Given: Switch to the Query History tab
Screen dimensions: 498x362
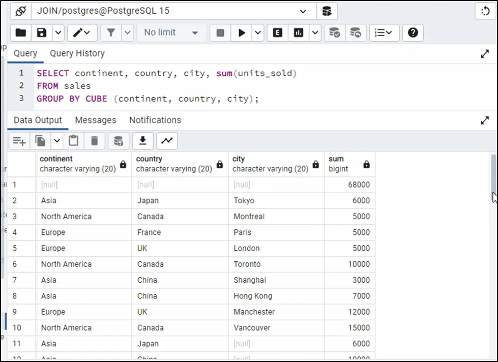Looking at the screenshot, I should tap(77, 53).
